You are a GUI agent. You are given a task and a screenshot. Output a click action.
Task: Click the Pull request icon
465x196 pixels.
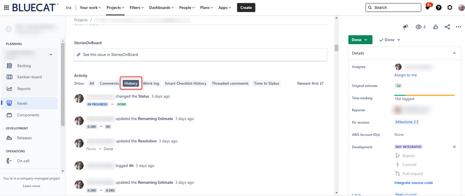[398, 174]
